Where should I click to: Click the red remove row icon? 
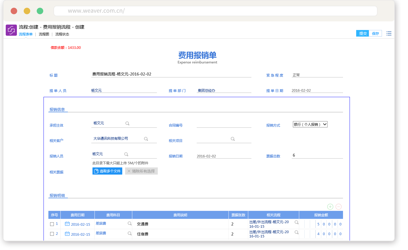[x=338, y=207]
